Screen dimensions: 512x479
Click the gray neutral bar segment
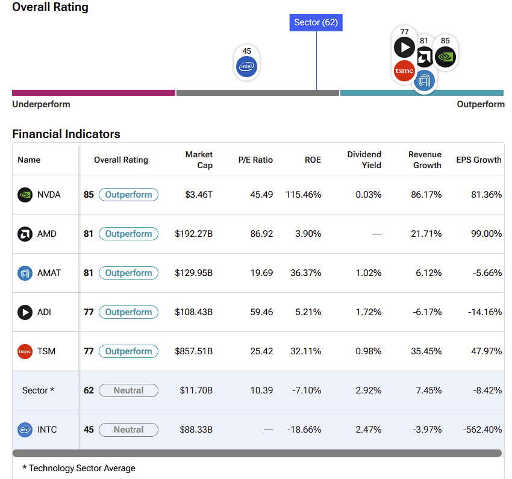coord(258,93)
